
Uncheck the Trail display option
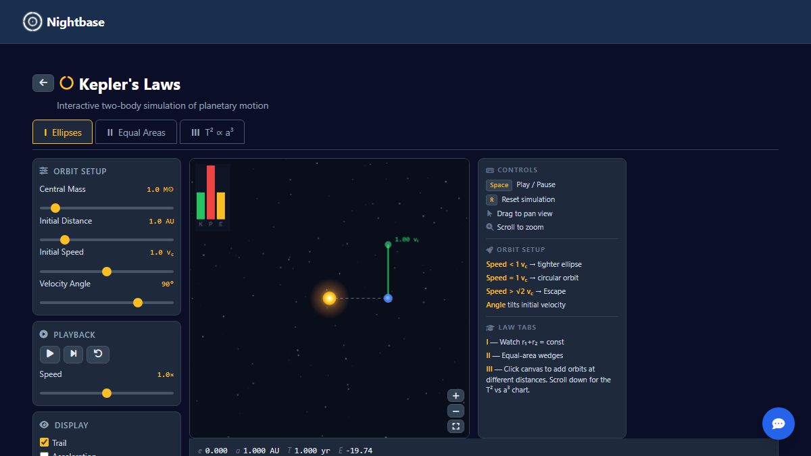coord(43,442)
